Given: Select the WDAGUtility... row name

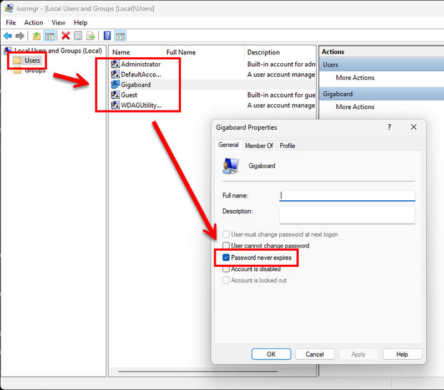Looking at the screenshot, I should (142, 105).
